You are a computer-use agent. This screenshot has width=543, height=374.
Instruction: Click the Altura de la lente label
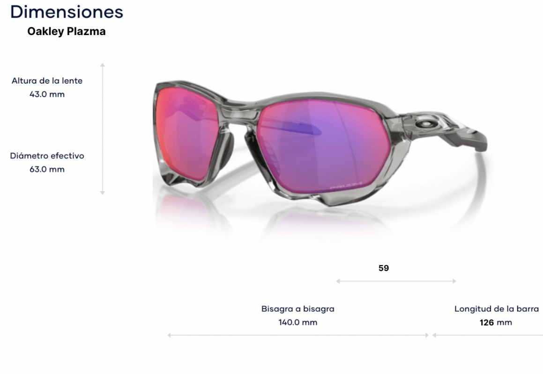[x=47, y=81]
